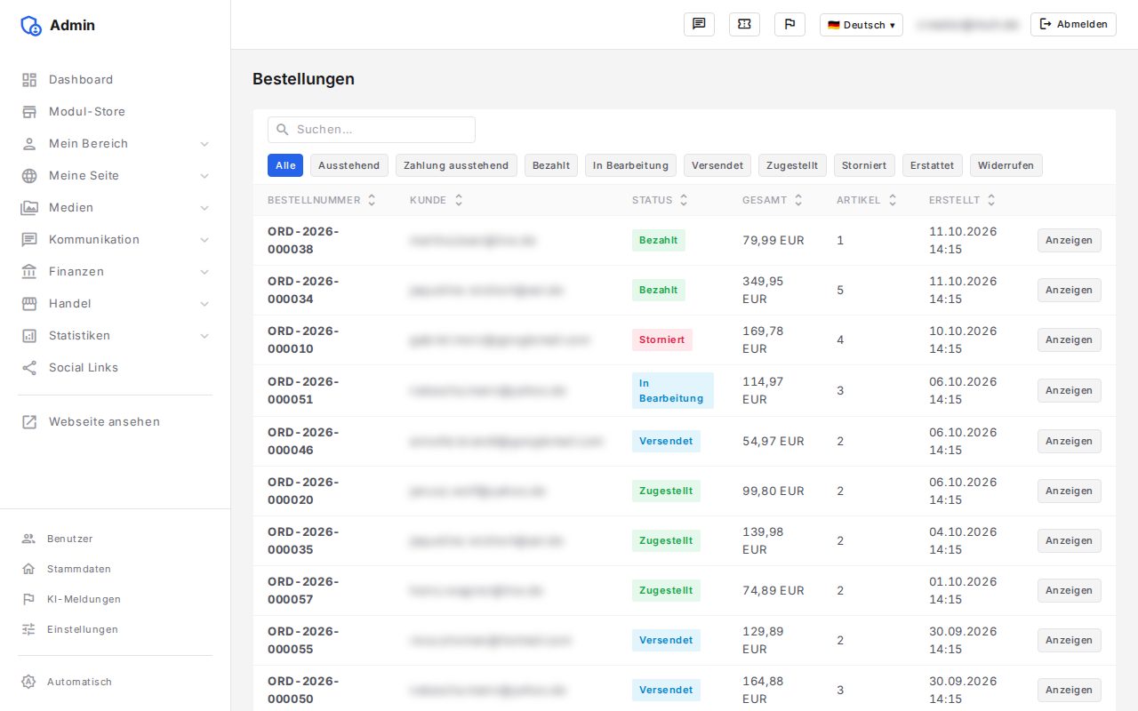Click the Mein Bereich person icon
This screenshot has width=1138, height=711.
[x=29, y=144]
